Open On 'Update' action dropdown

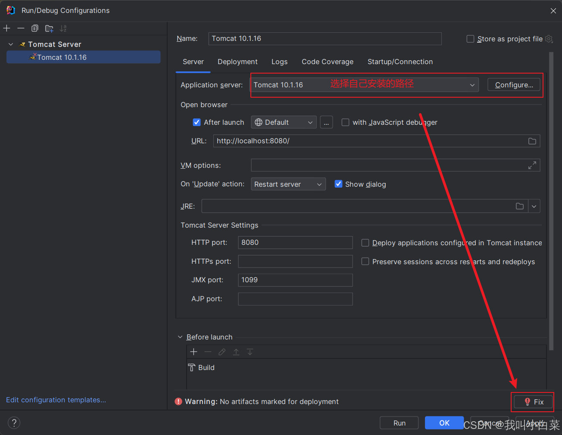click(x=288, y=184)
